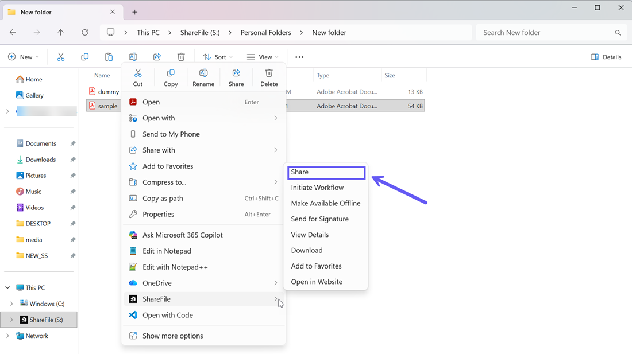
Task: Click the Back navigation arrow
Action: [13, 33]
